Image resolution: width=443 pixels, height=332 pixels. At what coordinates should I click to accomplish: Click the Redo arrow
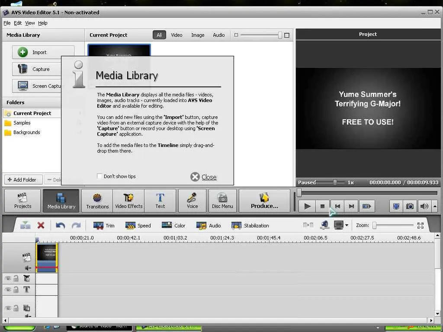(x=76, y=225)
